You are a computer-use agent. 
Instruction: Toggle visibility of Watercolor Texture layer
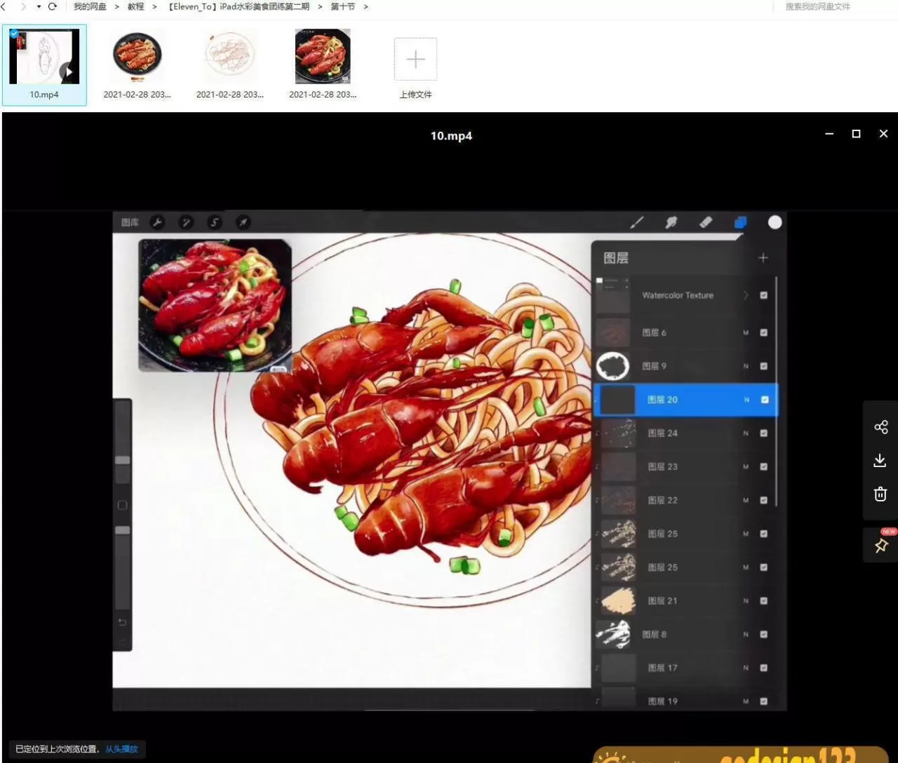point(764,295)
